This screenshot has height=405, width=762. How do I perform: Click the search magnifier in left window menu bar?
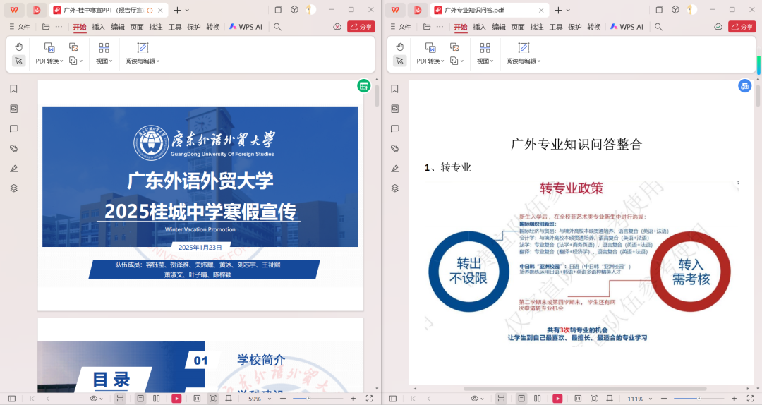pyautogui.click(x=277, y=27)
